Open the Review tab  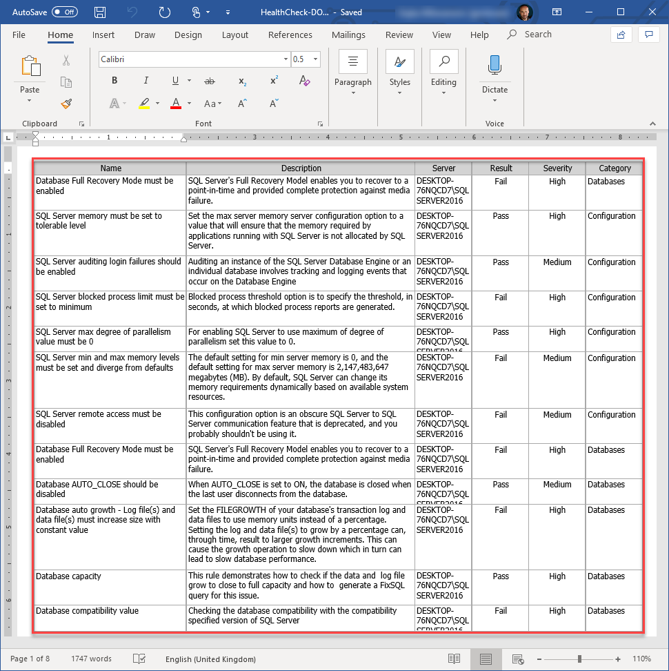(399, 35)
